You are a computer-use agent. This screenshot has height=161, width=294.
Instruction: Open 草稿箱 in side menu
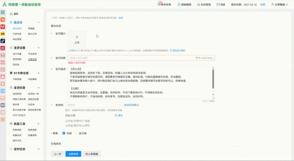(31, 29)
